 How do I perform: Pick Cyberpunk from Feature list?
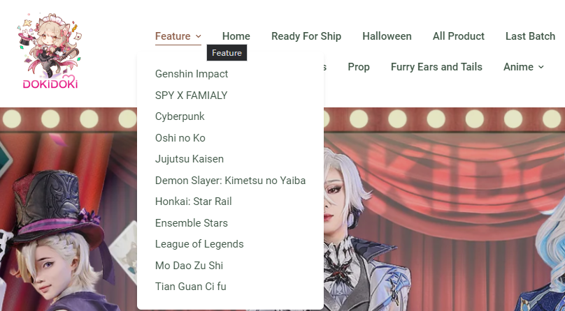coord(180,116)
